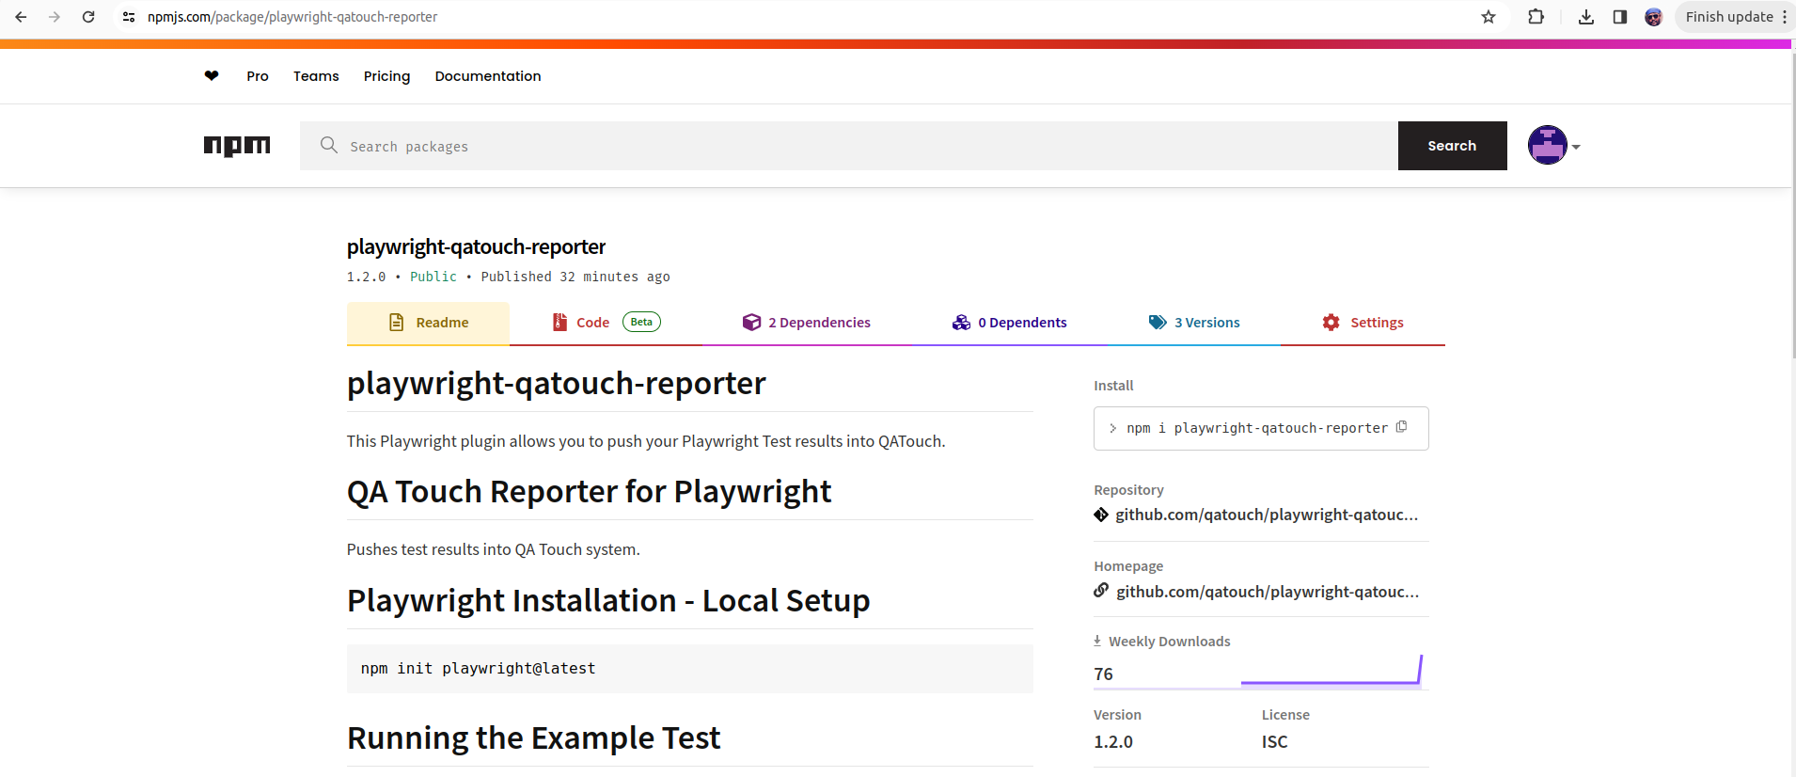Open Documentation link
The height and width of the screenshot is (777, 1796).
coord(488,76)
